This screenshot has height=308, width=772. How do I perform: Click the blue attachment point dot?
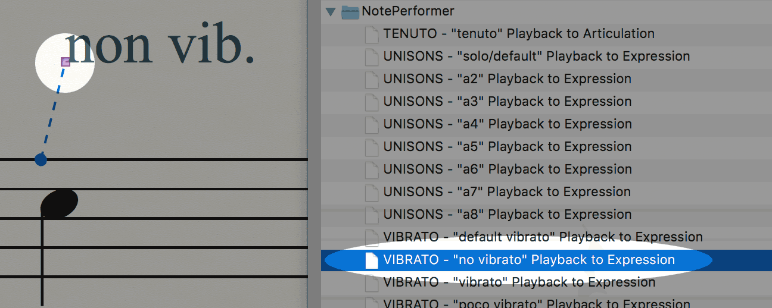point(41,159)
